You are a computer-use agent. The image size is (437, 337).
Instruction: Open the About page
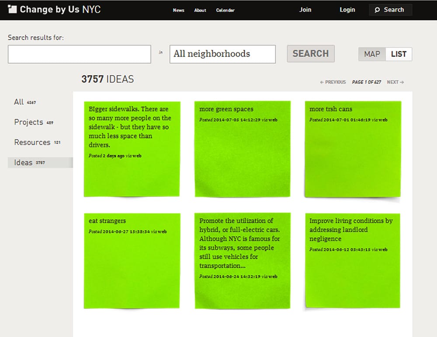click(x=200, y=10)
